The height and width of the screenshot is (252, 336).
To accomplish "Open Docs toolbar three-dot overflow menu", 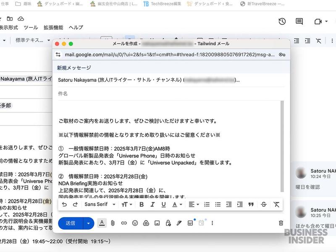I will click(332, 40).
